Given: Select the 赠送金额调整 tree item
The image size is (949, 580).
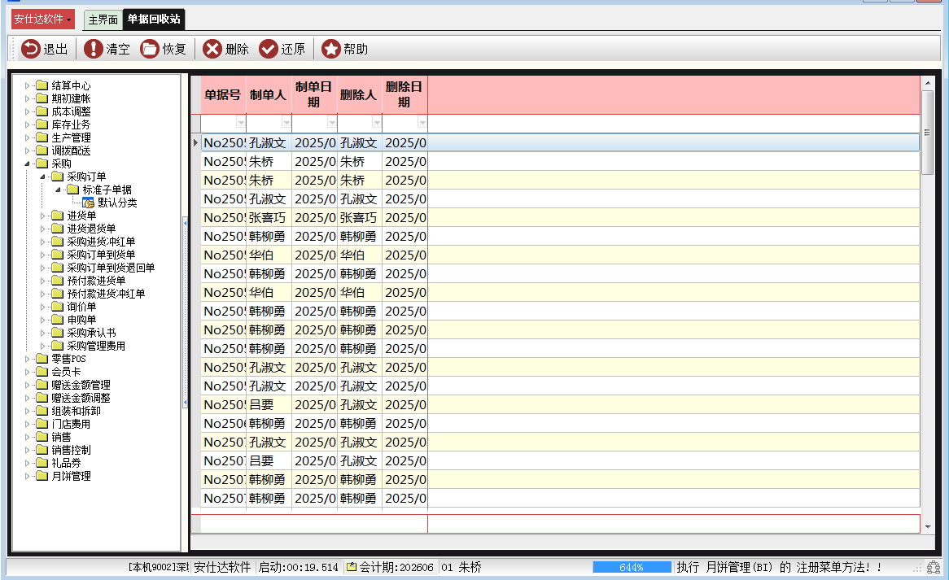Looking at the screenshot, I should click(81, 398).
